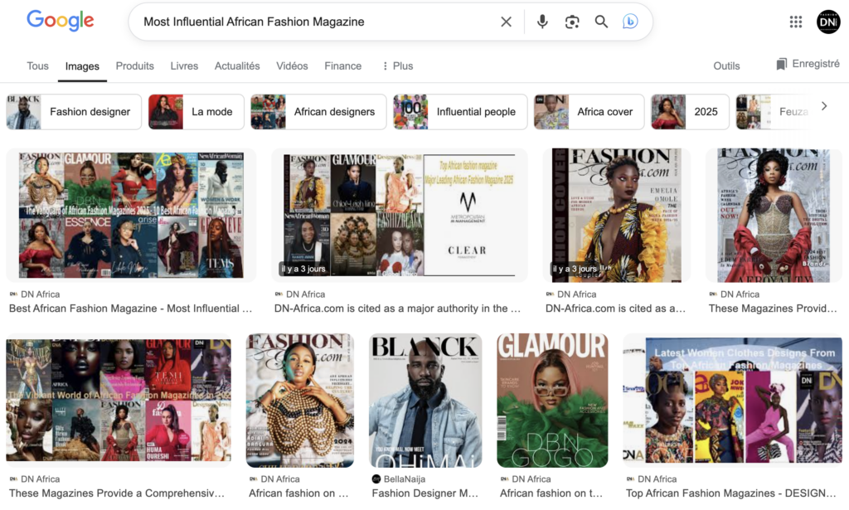
Task: Filter by 2025 chip
Action: tap(690, 111)
